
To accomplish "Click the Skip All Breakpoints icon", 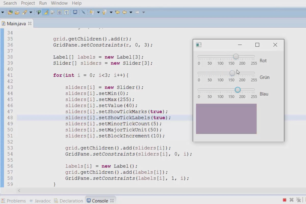I will (83, 12).
